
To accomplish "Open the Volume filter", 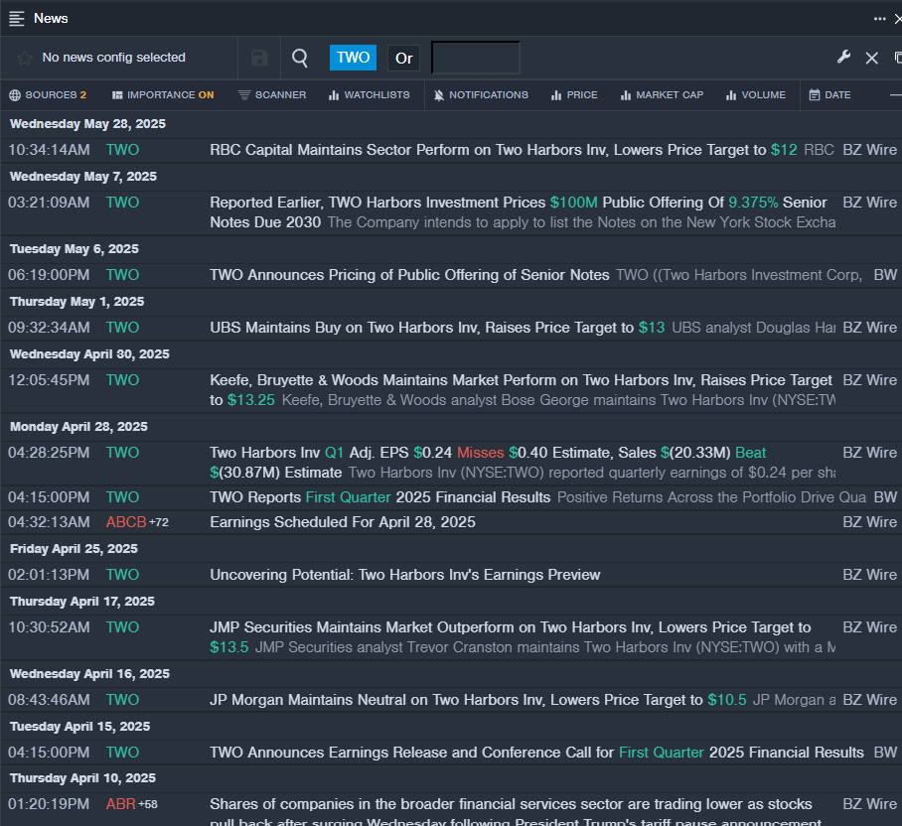I will pyautogui.click(x=755, y=95).
